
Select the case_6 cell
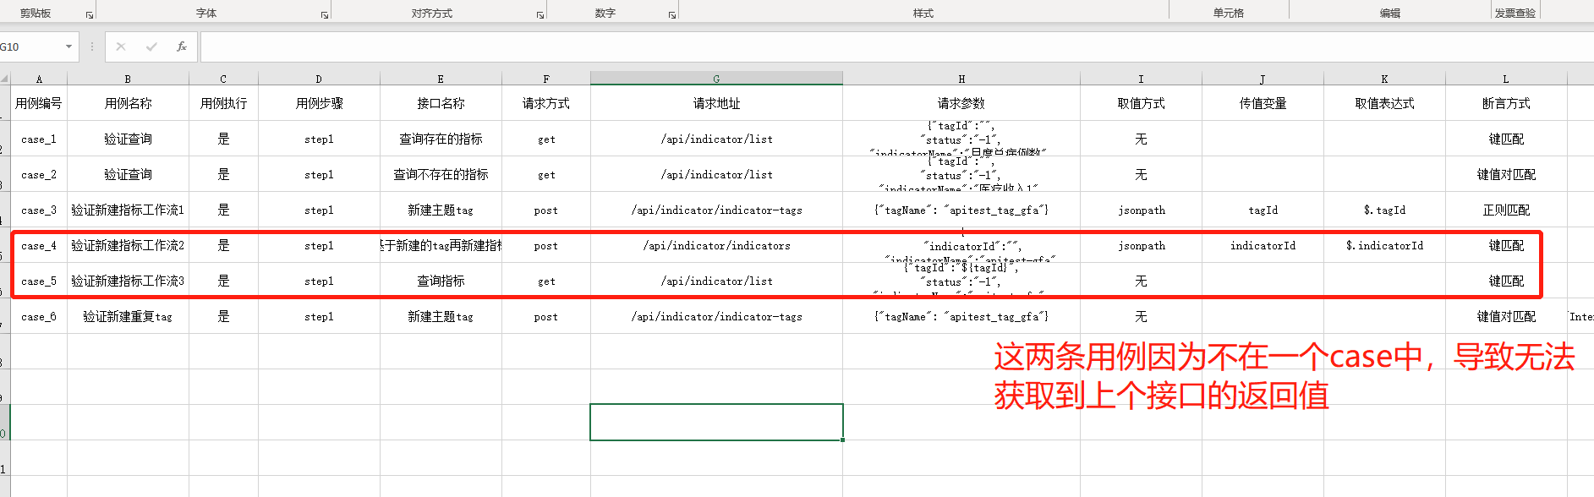pyautogui.click(x=39, y=316)
